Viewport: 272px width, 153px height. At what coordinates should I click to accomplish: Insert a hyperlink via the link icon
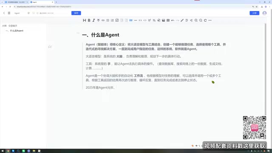(x=103, y=20)
